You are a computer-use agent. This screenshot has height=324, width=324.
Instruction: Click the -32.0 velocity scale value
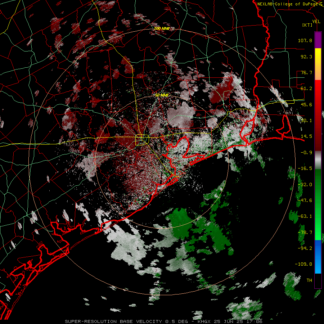click(x=305, y=185)
